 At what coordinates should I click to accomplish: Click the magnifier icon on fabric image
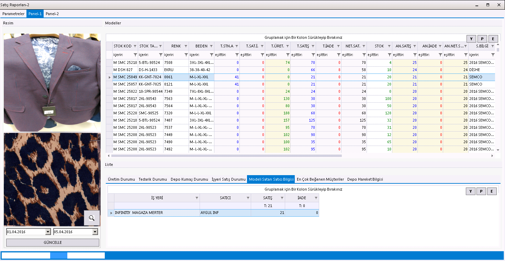point(92,218)
